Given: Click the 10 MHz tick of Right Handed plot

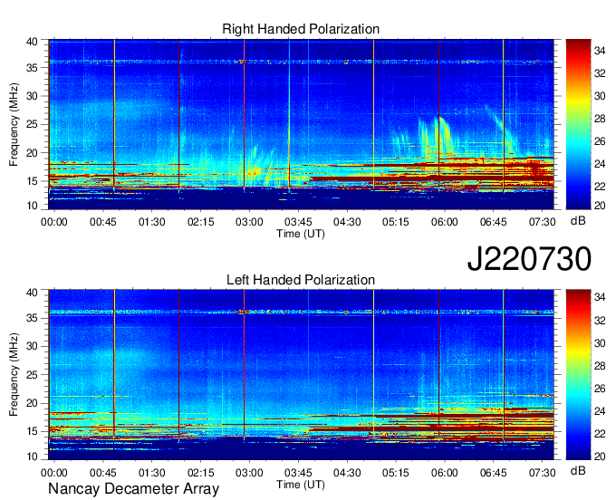Looking at the screenshot, I should click(33, 206).
